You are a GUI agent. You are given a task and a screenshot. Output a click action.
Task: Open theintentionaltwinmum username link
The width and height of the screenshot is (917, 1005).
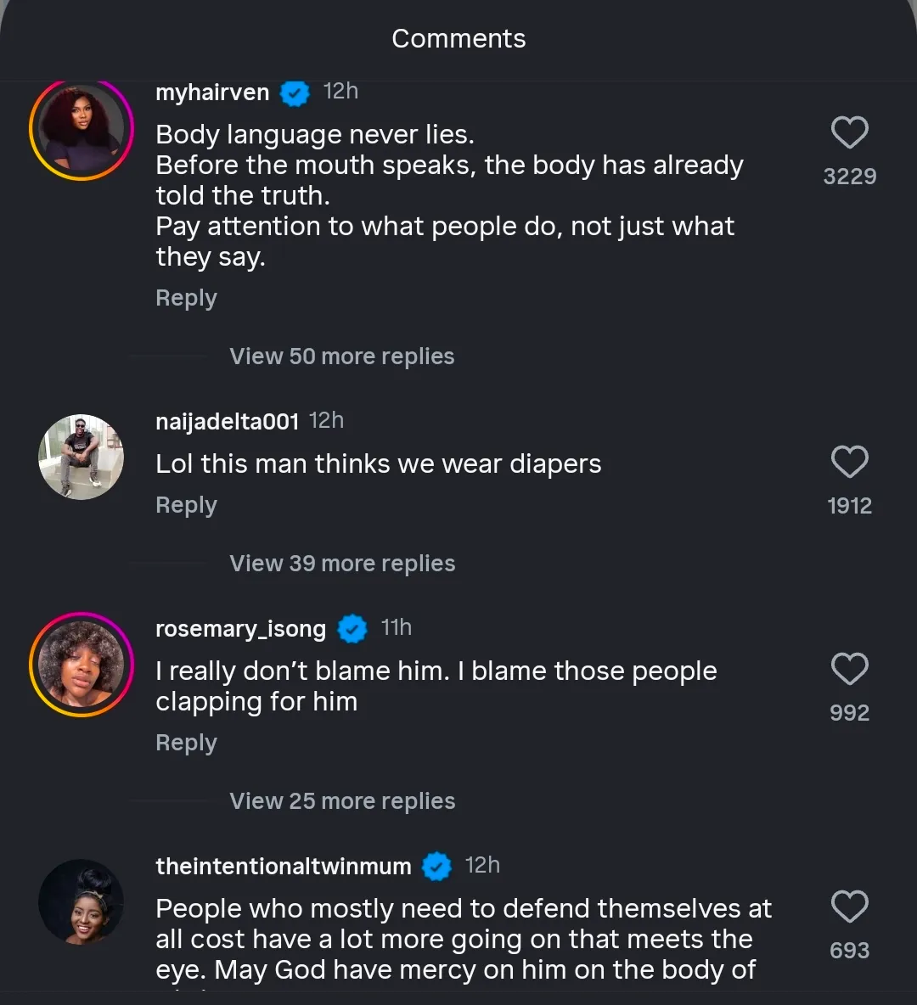pyautogui.click(x=284, y=867)
